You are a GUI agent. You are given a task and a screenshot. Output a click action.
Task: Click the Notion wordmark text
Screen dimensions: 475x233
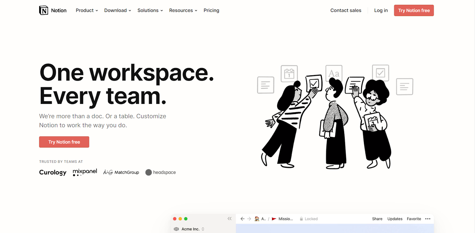[x=59, y=10]
